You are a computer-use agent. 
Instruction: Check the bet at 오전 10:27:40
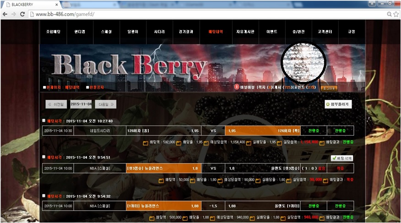[x=44, y=120]
